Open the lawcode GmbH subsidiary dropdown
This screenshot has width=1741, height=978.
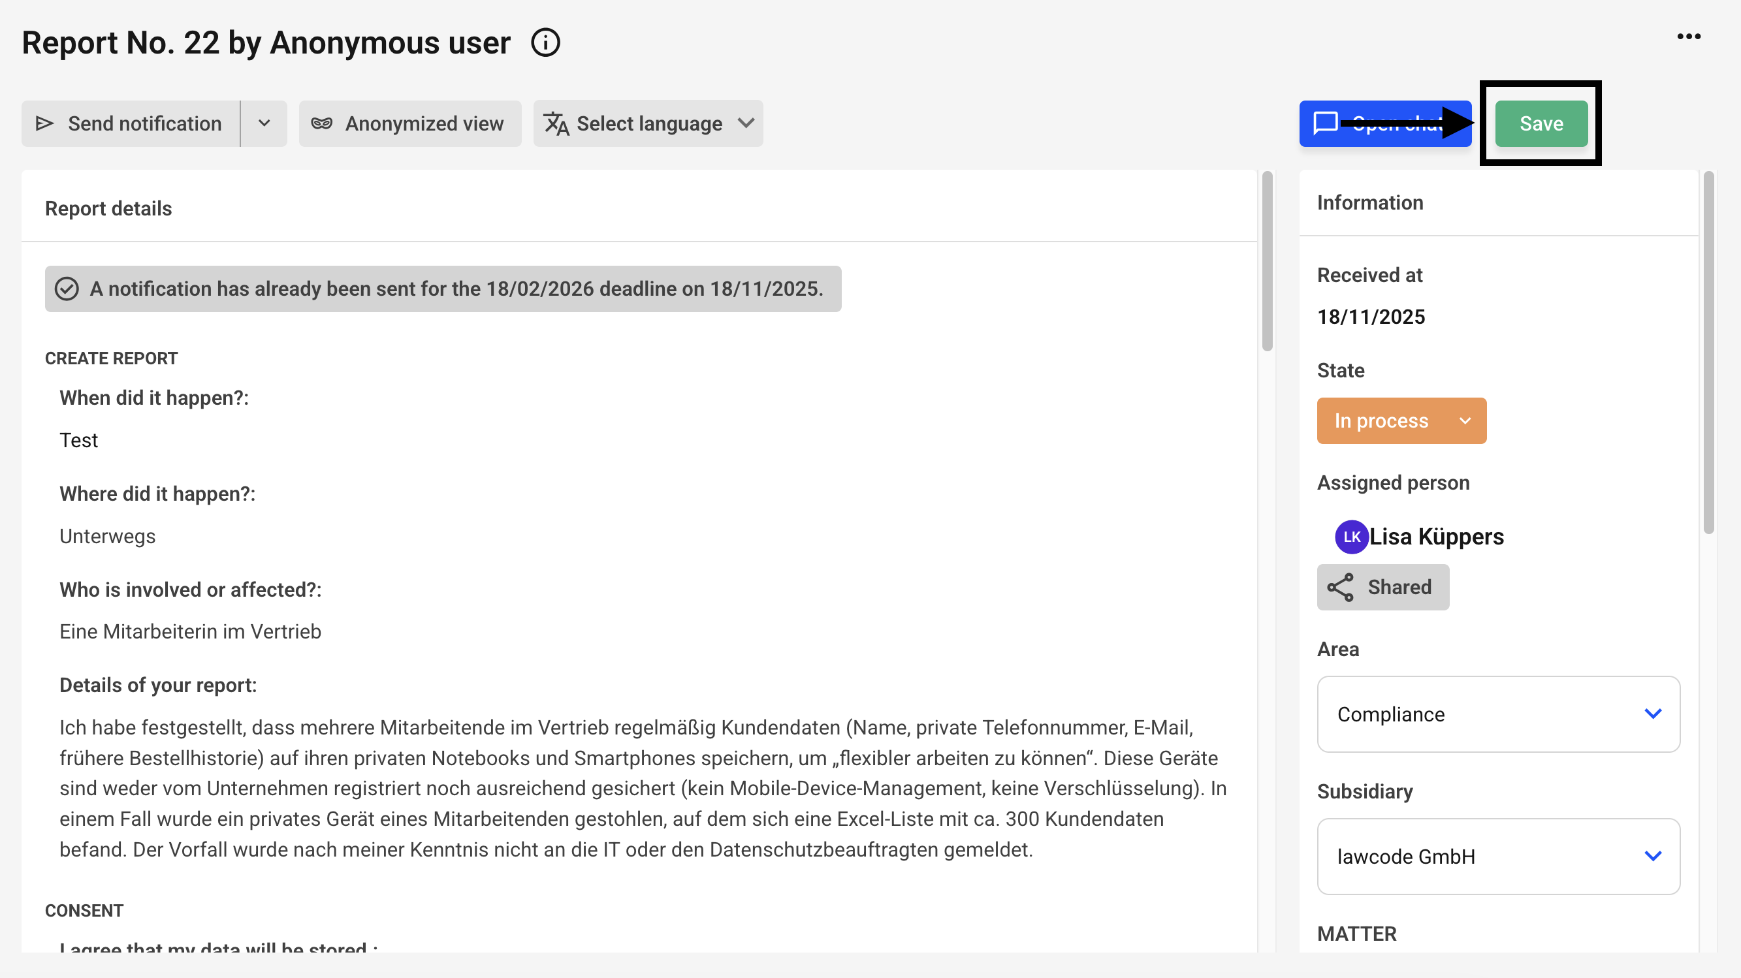(1498, 857)
